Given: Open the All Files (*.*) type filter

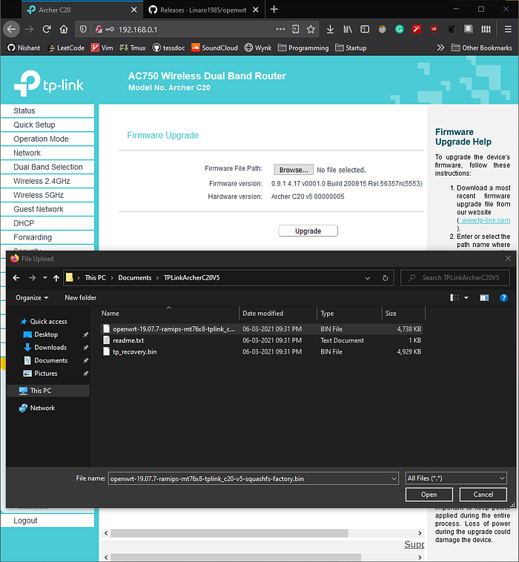Looking at the screenshot, I should (x=456, y=478).
